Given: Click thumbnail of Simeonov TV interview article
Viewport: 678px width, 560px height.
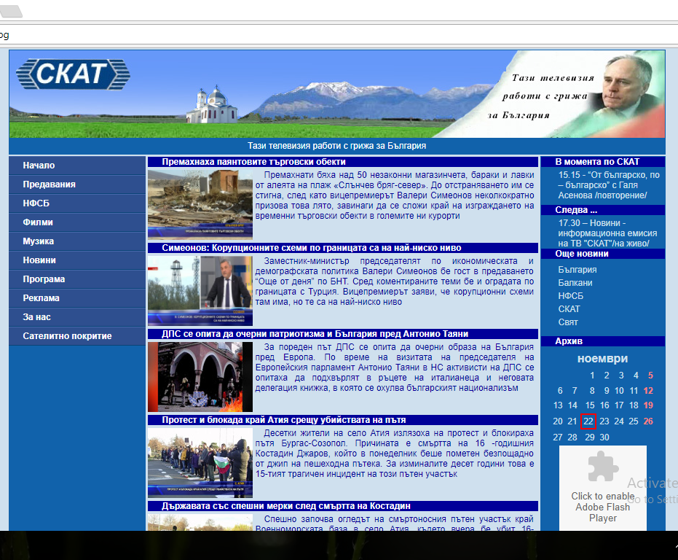Looking at the screenshot, I should point(200,290).
